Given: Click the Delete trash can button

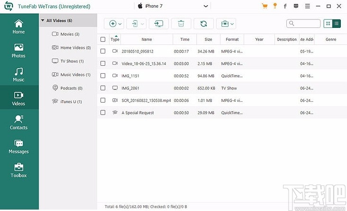Looking at the screenshot, I should point(181,24).
